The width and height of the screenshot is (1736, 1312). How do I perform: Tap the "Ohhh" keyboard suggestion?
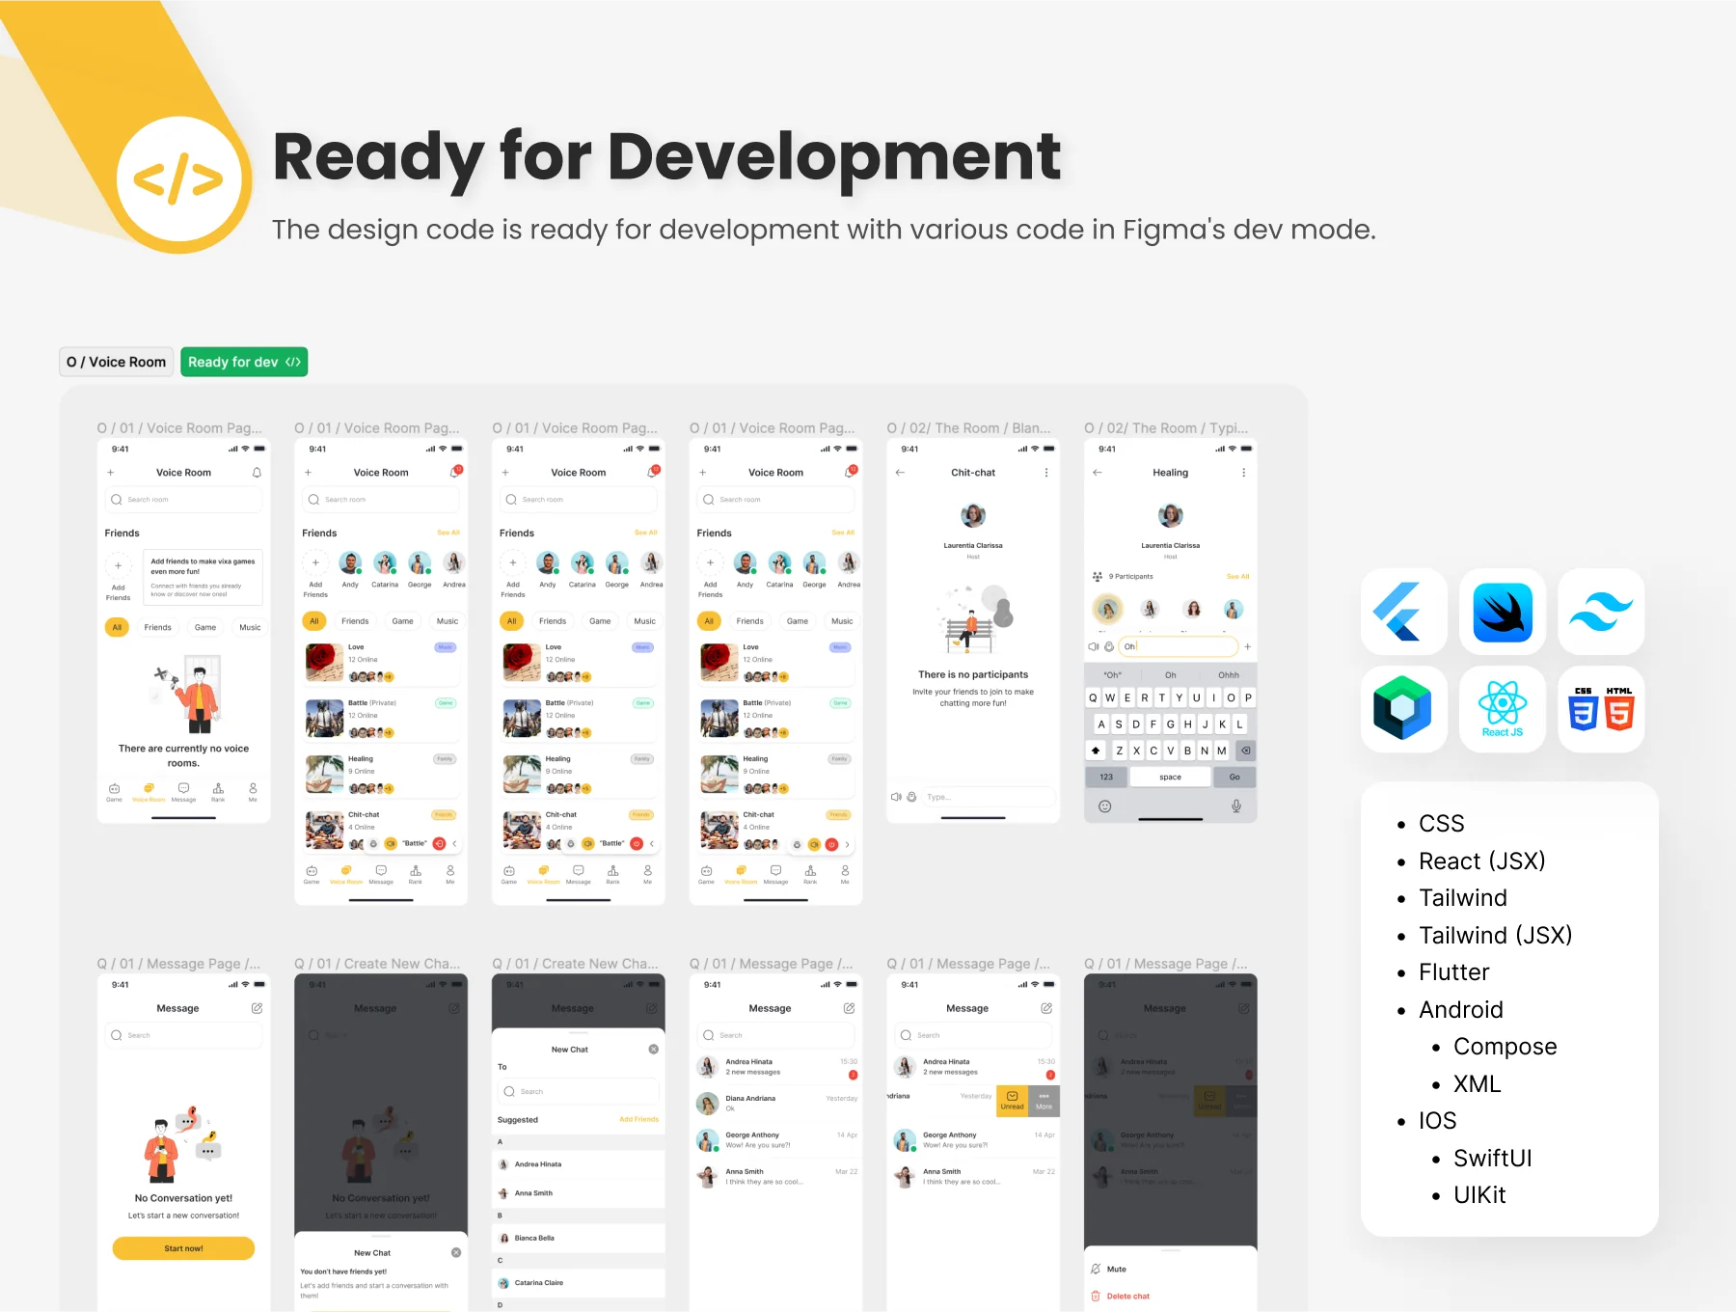1229,675
